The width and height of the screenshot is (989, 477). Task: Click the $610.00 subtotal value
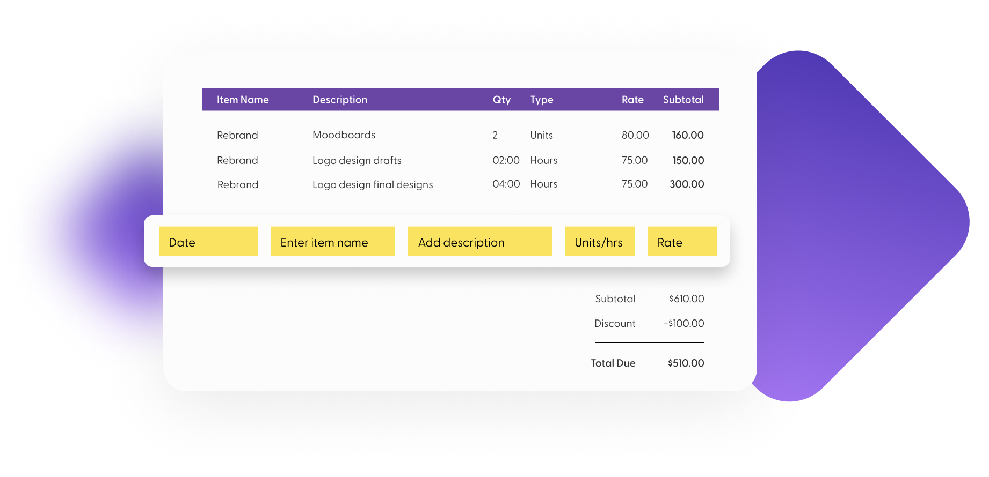687,299
